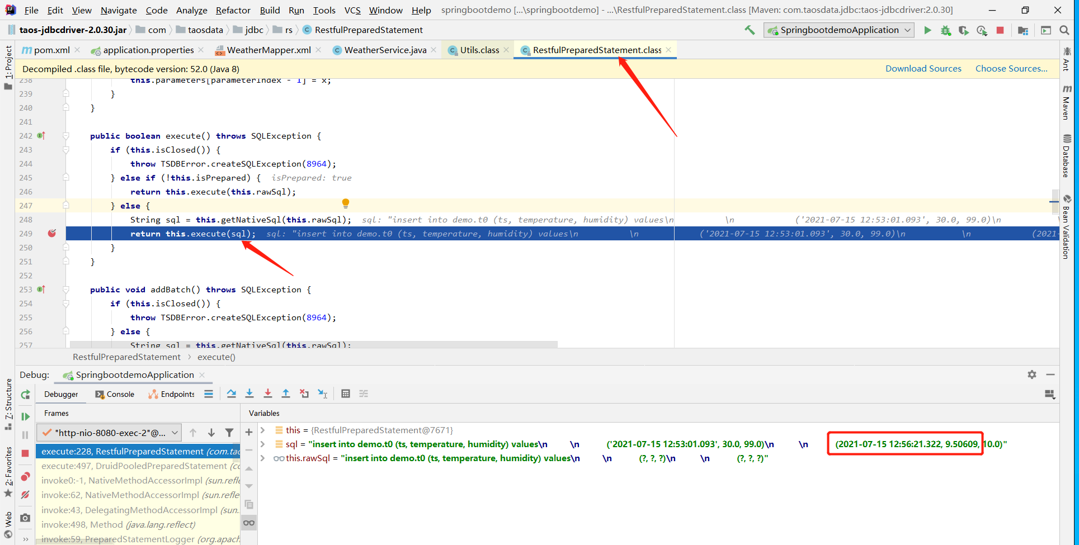Screen dimensions: 1079x545
Task: Rerun the SpringbootdemoApplication debug session
Action: point(25,394)
